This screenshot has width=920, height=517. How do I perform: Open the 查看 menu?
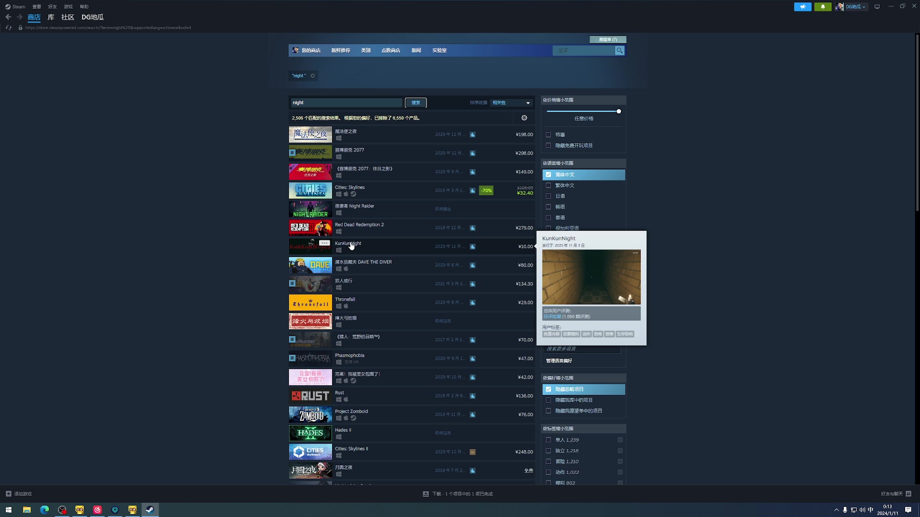click(36, 7)
